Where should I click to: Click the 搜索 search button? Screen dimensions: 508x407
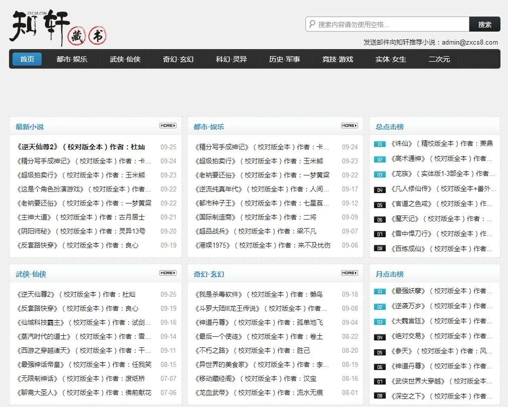coord(484,24)
